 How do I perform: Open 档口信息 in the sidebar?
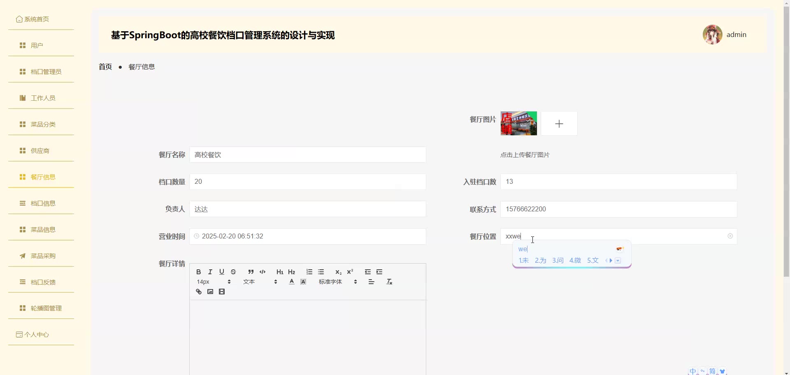(x=43, y=203)
